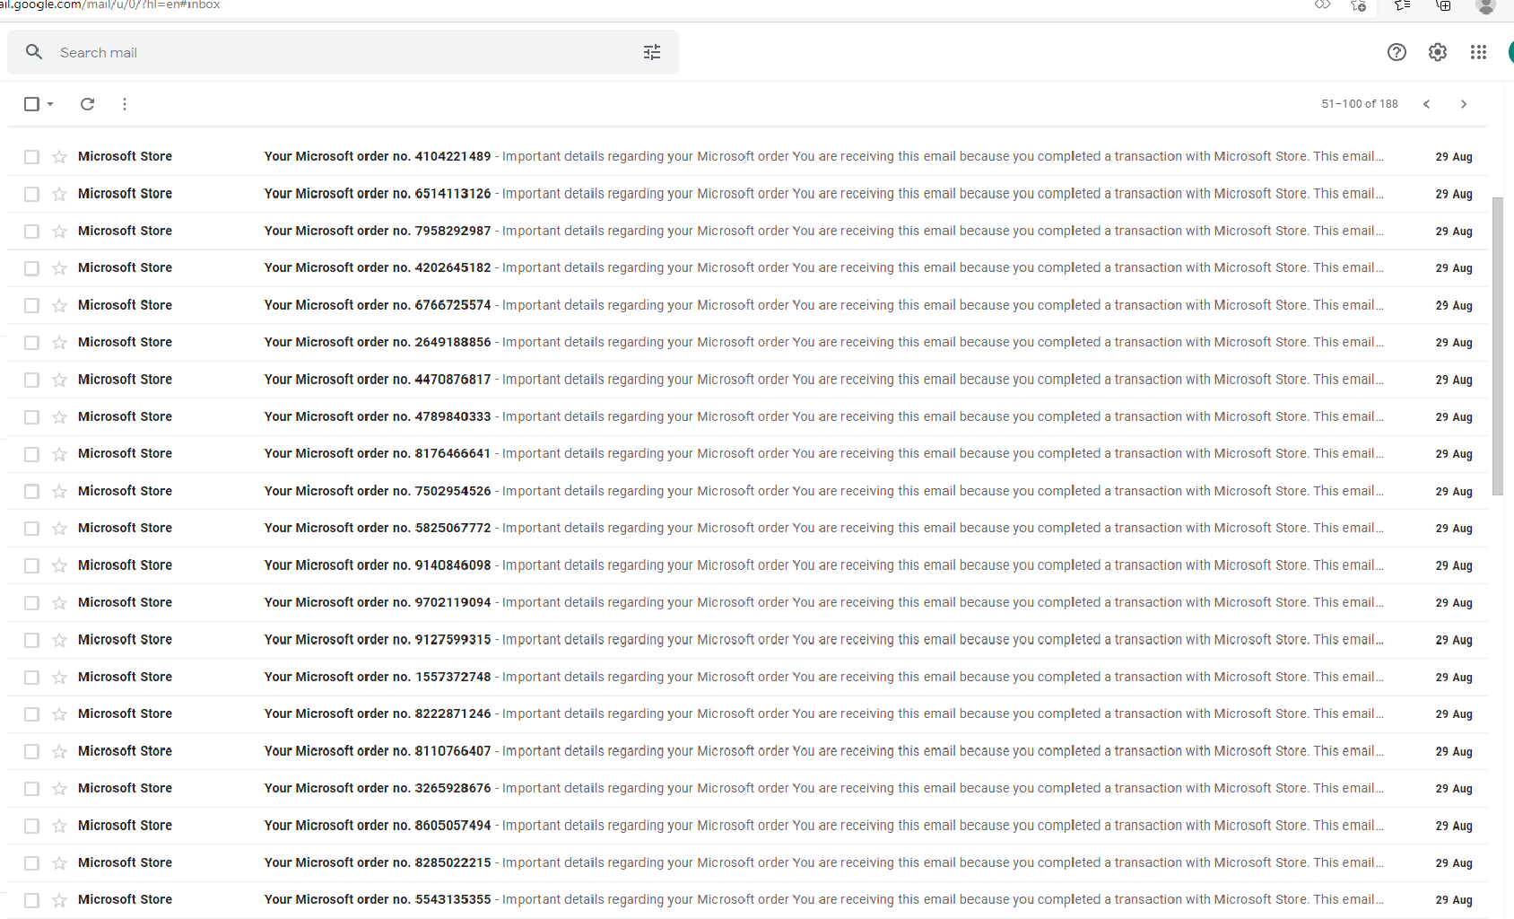Select the email for order 4104221489
Viewport: 1514px width, 919px height.
31,157
